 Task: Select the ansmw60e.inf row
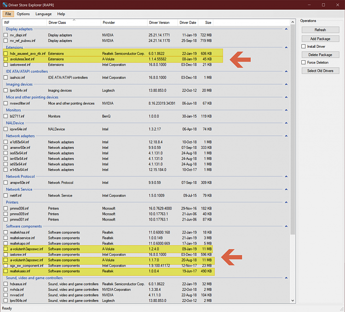(108, 147)
